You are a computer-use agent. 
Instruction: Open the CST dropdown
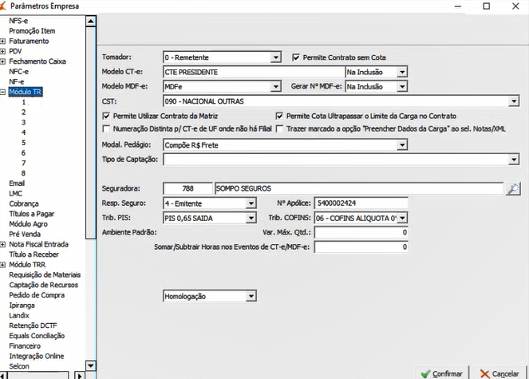pyautogui.click(x=514, y=101)
